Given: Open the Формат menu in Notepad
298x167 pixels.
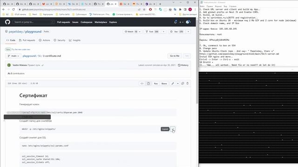Looking at the screenshot, I should click(218, 6).
